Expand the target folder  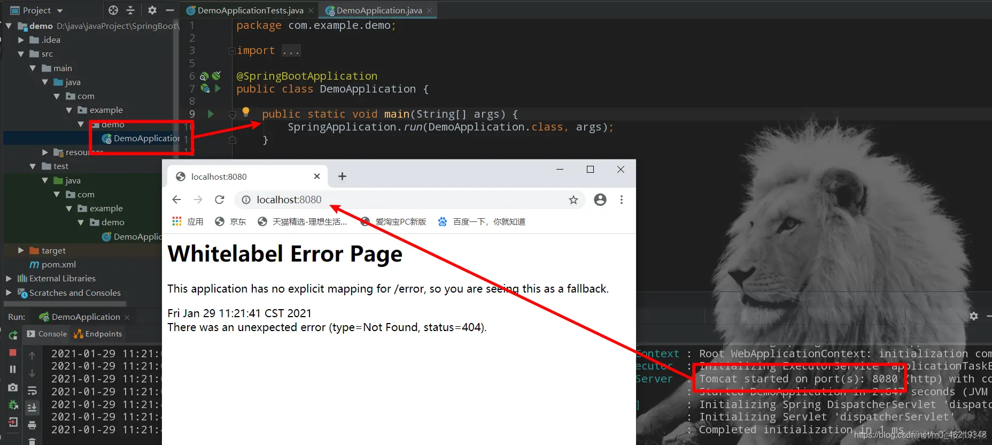pos(21,250)
